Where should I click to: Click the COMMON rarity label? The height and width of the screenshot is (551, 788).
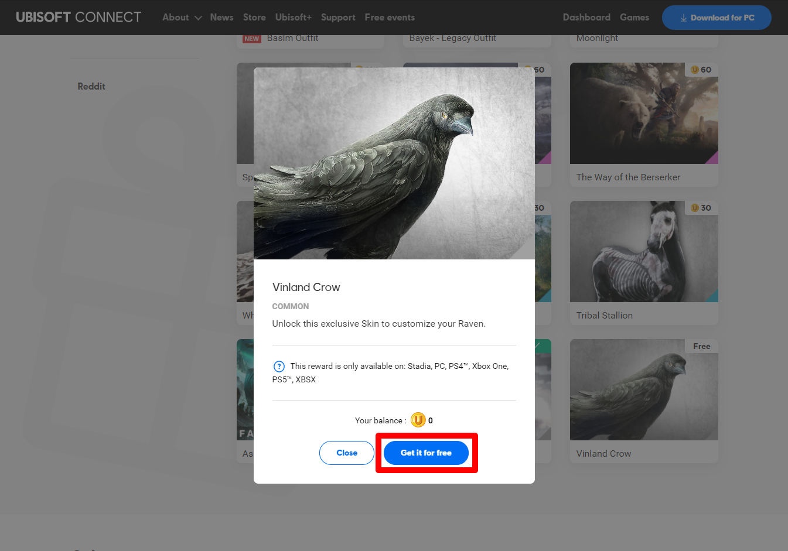(290, 306)
